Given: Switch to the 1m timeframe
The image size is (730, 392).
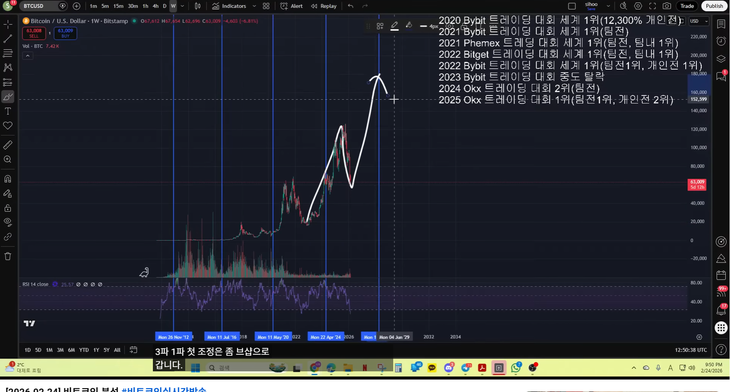Looking at the screenshot, I should [x=93, y=6].
